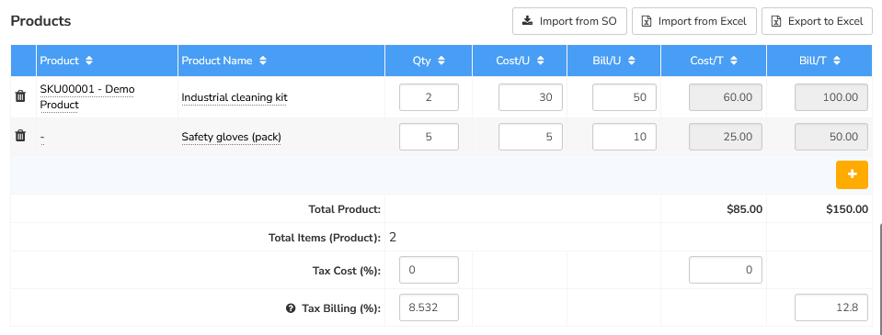
Task: Add a new product row with plus button
Action: [x=852, y=174]
